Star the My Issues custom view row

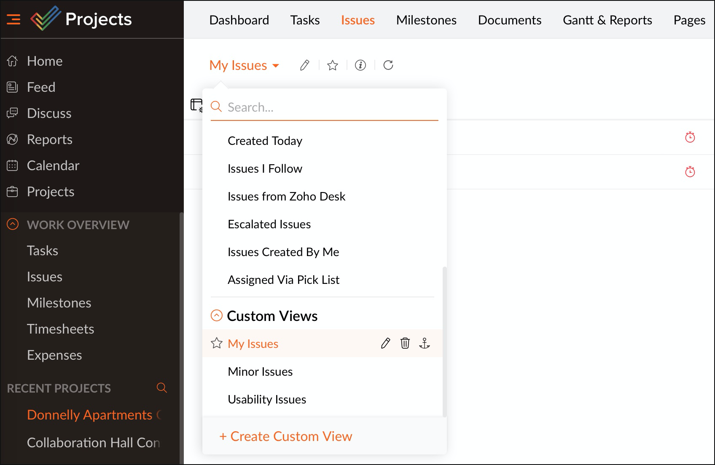tap(217, 344)
